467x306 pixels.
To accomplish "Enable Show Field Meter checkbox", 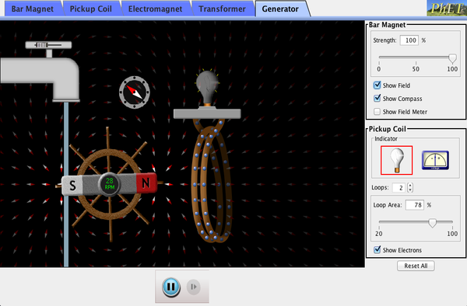I will (x=377, y=112).
